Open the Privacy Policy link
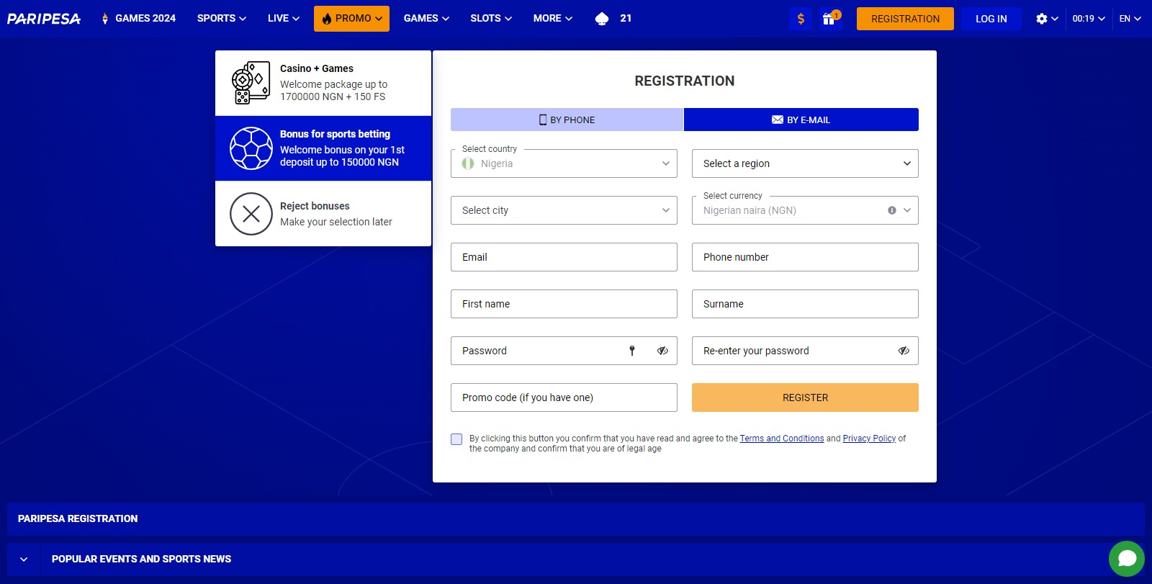The image size is (1152, 584). click(x=869, y=439)
